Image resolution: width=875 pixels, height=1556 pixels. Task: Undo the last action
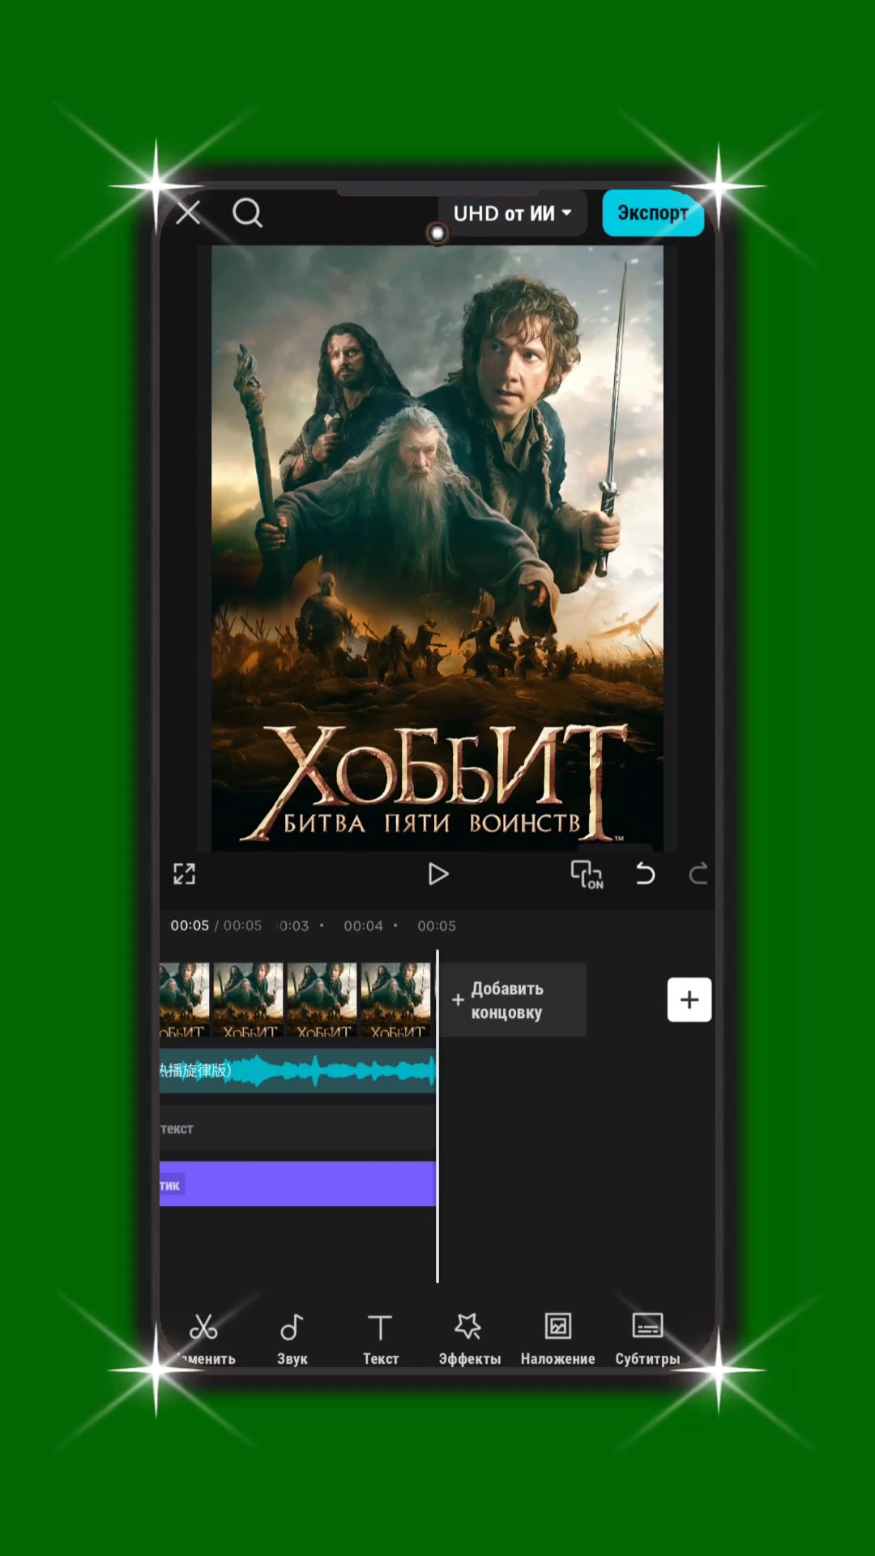pyautogui.click(x=645, y=874)
